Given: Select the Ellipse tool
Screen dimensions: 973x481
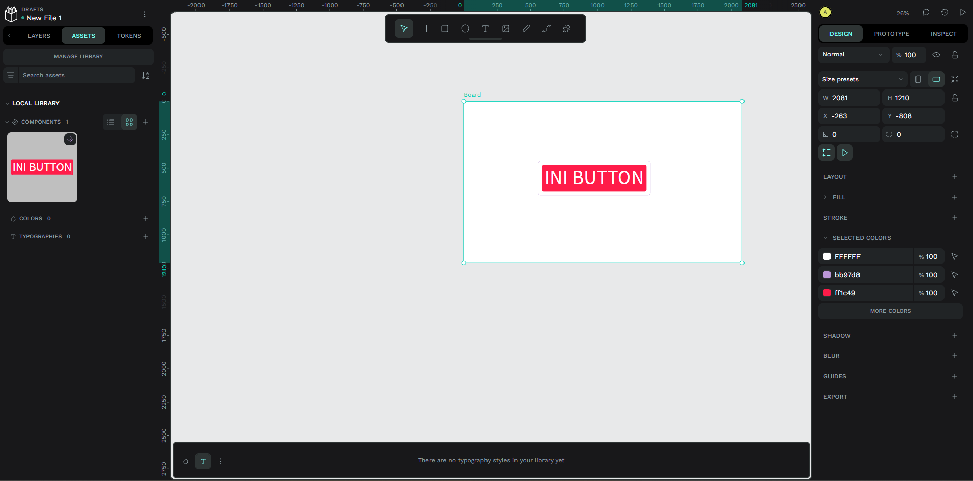Looking at the screenshot, I should tap(465, 28).
